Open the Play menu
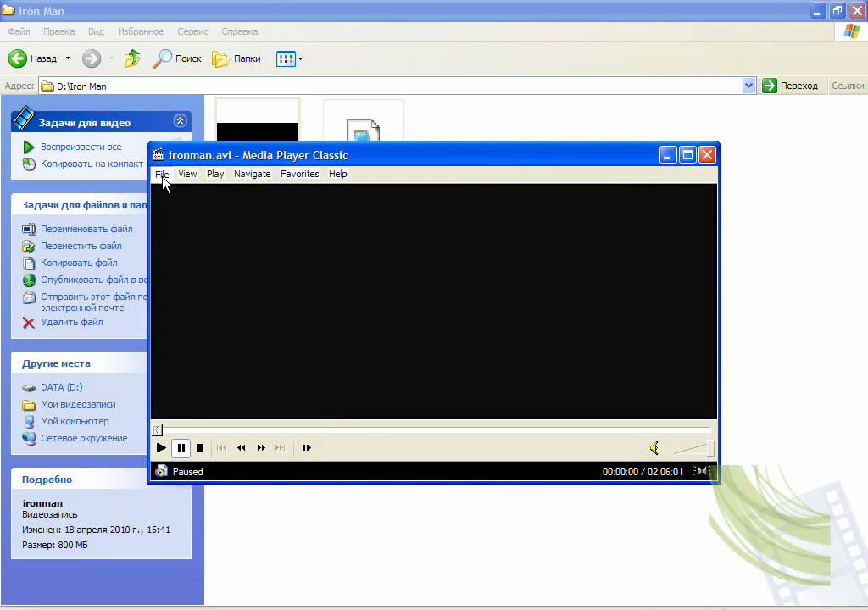The width and height of the screenshot is (868, 610). (x=215, y=174)
